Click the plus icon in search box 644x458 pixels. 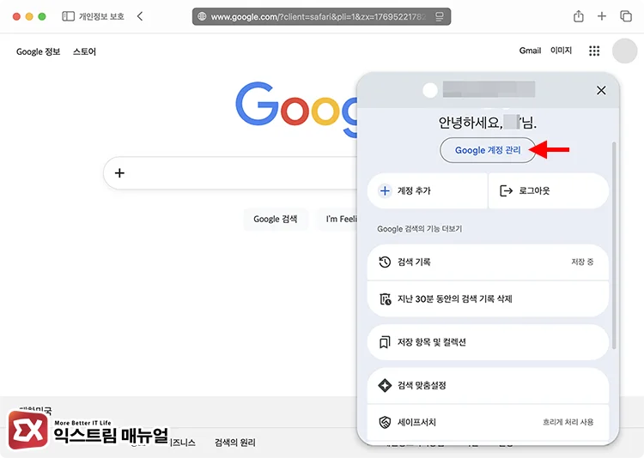coord(119,173)
